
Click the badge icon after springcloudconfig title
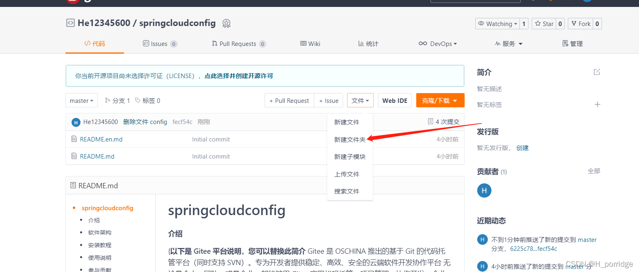[226, 24]
